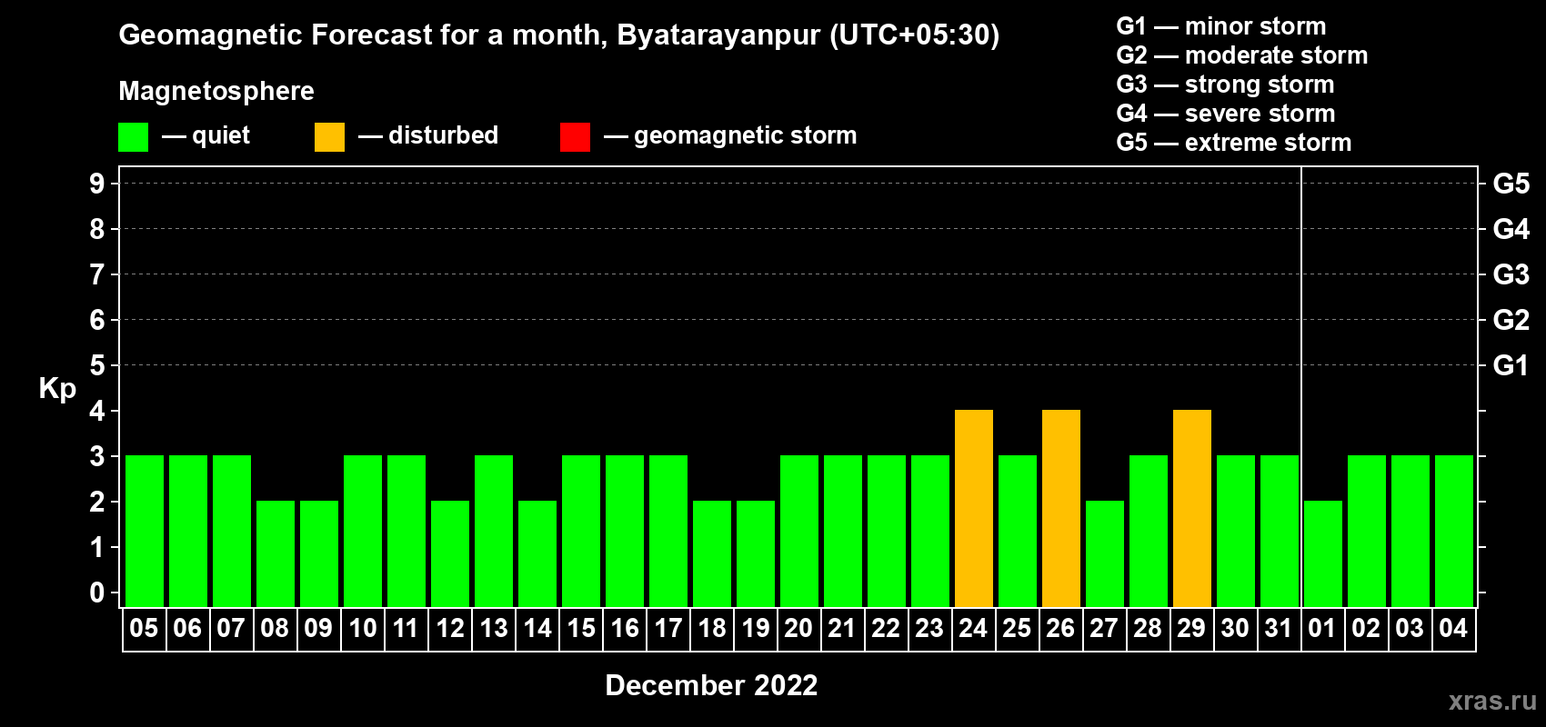This screenshot has height=727, width=1546.
Task: Click the date label 25 on axis
Action: click(x=1017, y=629)
